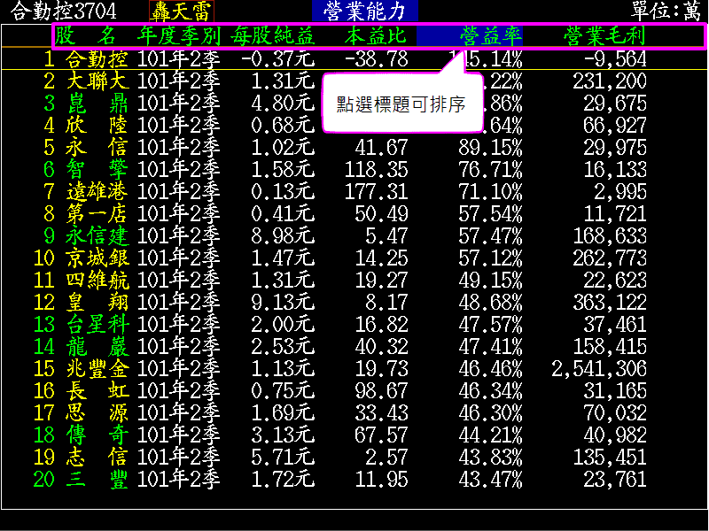The height and width of the screenshot is (531, 709).
Task: Click the 轟天雷 label at top
Action: 182,11
